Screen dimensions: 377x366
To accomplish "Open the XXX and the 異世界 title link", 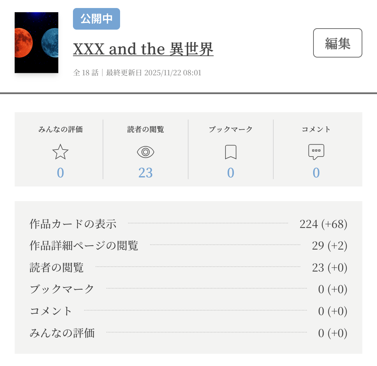I will [x=143, y=49].
